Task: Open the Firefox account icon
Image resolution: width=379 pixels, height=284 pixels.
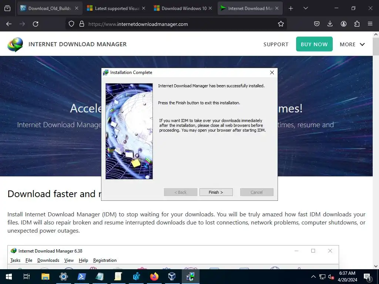Action: (x=343, y=24)
